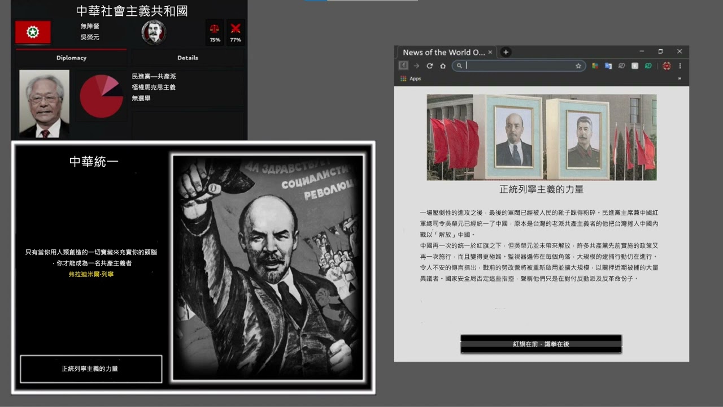Image resolution: width=723 pixels, height=407 pixels.
Task: Click the leader portrait of the elderly man
Action: (44, 104)
